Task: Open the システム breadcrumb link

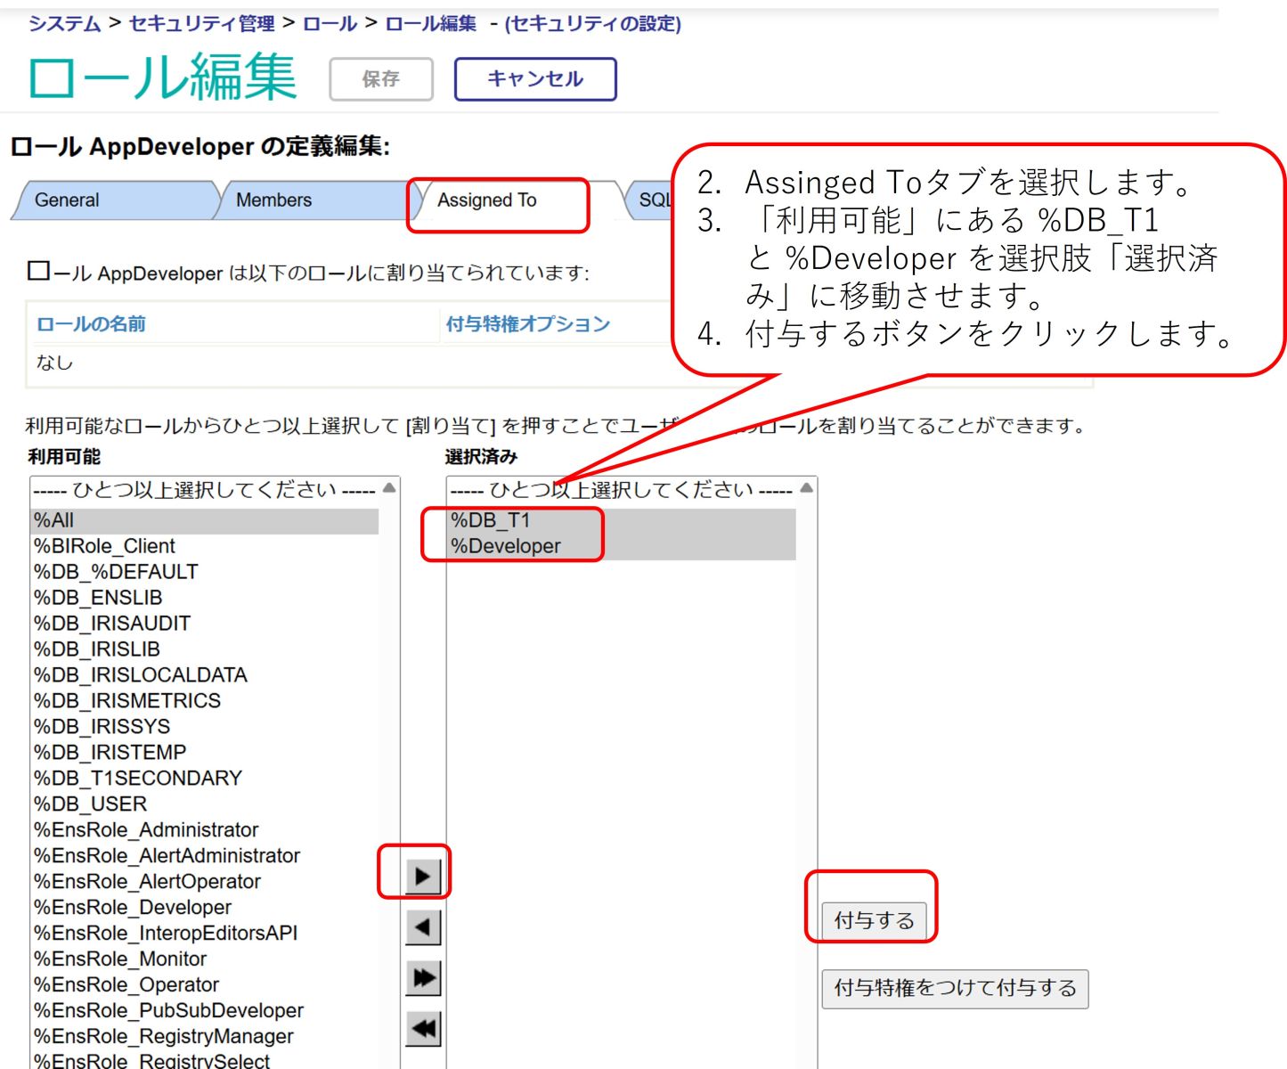Action: point(64,24)
